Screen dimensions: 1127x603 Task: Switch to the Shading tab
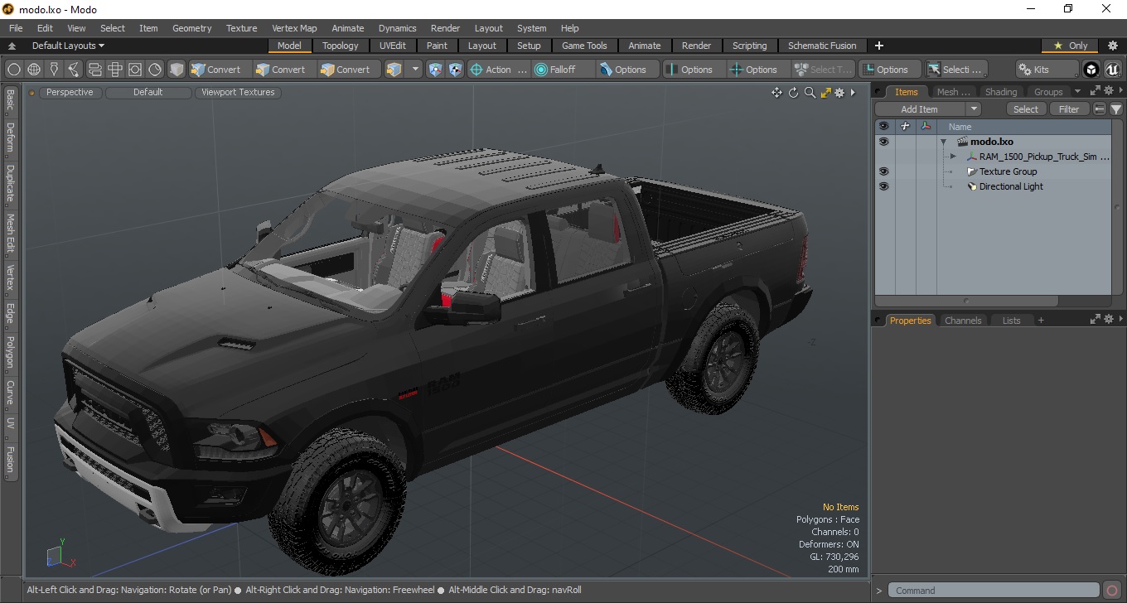[x=1000, y=92]
